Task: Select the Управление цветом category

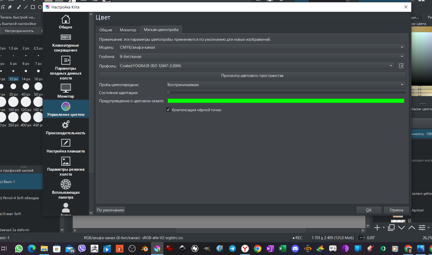Action: tap(66, 109)
